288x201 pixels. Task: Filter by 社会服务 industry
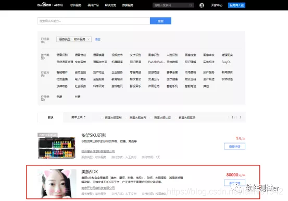80,86
